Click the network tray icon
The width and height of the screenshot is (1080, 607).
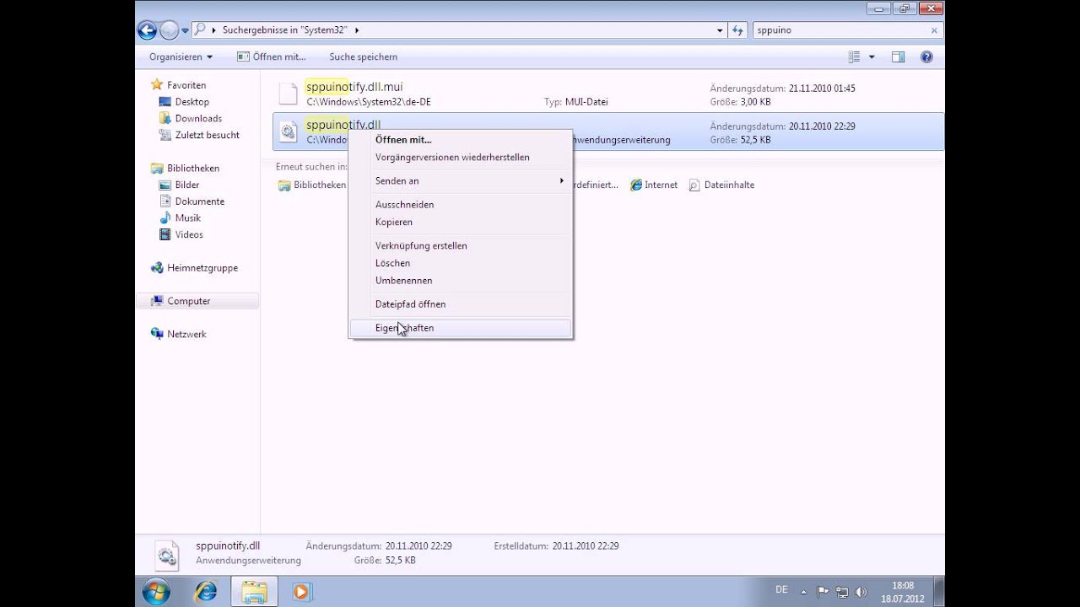[x=841, y=592]
